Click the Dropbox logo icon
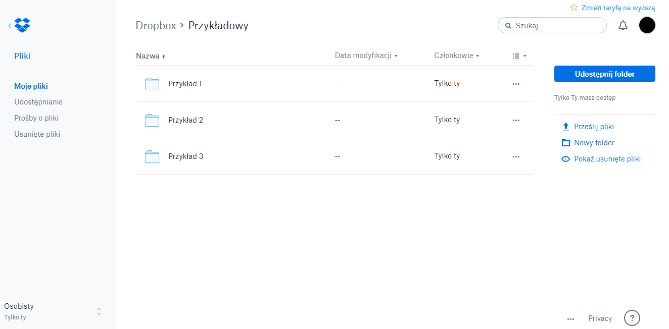The width and height of the screenshot is (669, 329). [x=22, y=25]
